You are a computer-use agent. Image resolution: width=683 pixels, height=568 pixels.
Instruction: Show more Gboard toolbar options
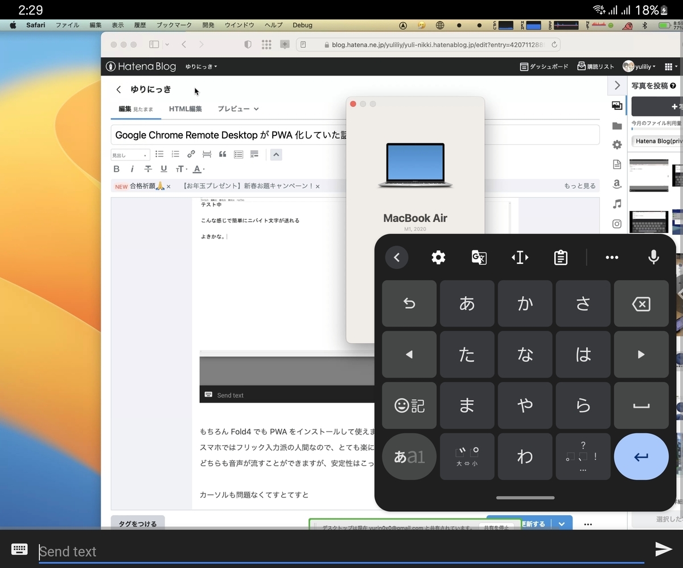(612, 258)
